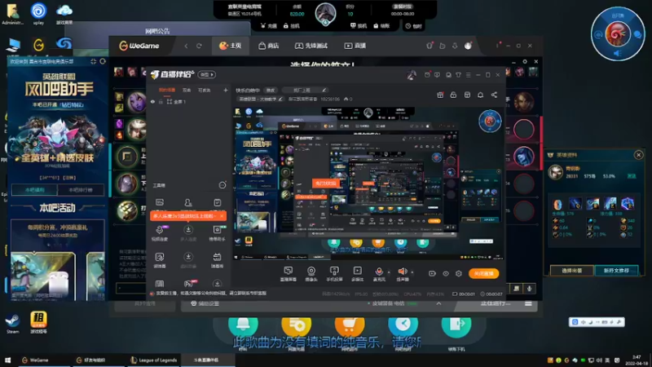Viewport: 652px width, 367px height.
Task: Open the 本吧福利 tab in 网吧助手
Action: (x=34, y=190)
